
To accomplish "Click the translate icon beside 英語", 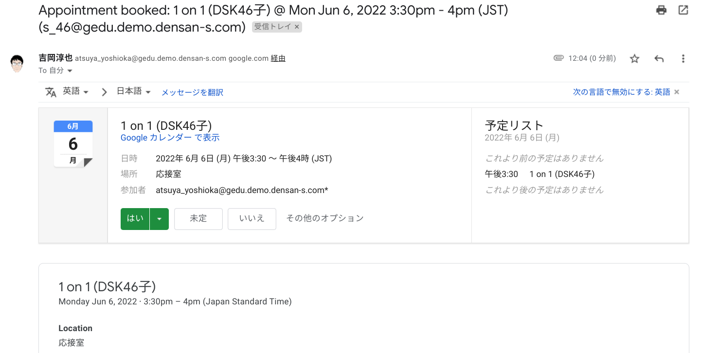I will [x=51, y=92].
